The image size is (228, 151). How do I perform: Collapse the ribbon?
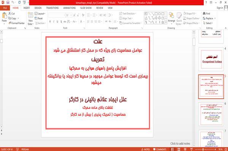coord(226,28)
